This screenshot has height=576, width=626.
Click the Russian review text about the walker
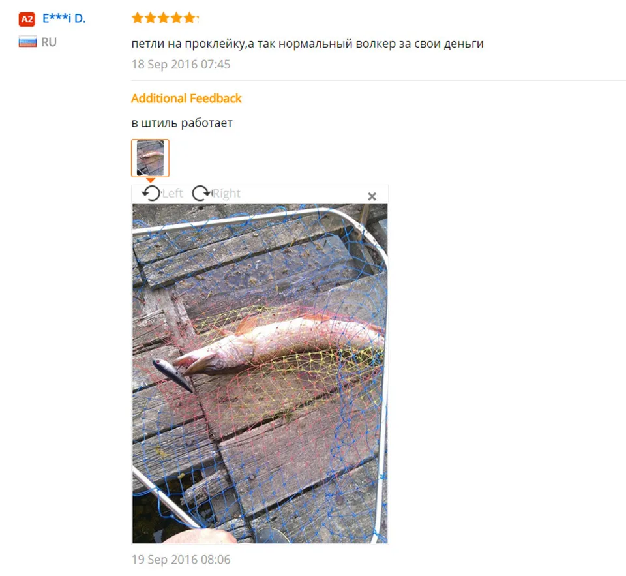point(307,44)
